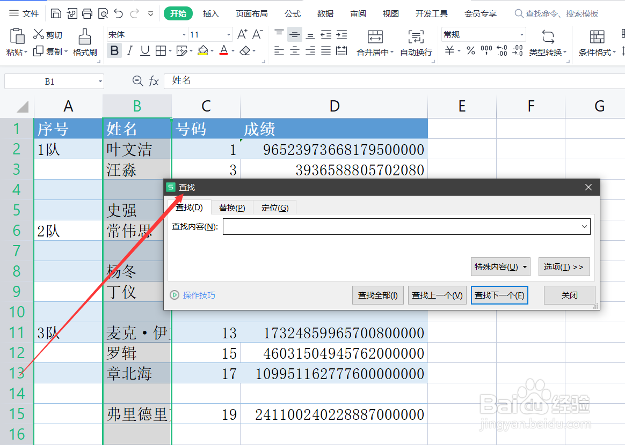Click inside the 查找内容 input field
625x445 pixels.
(403, 226)
